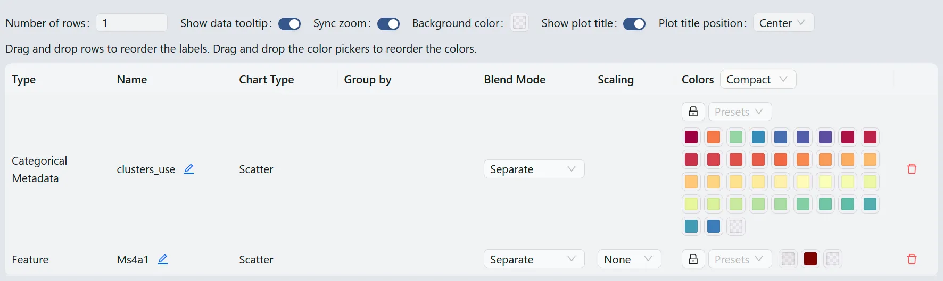
Task: Disable the Show data tooltip switch
Action: [289, 24]
